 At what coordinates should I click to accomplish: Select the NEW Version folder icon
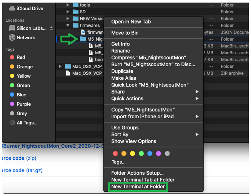[75, 19]
